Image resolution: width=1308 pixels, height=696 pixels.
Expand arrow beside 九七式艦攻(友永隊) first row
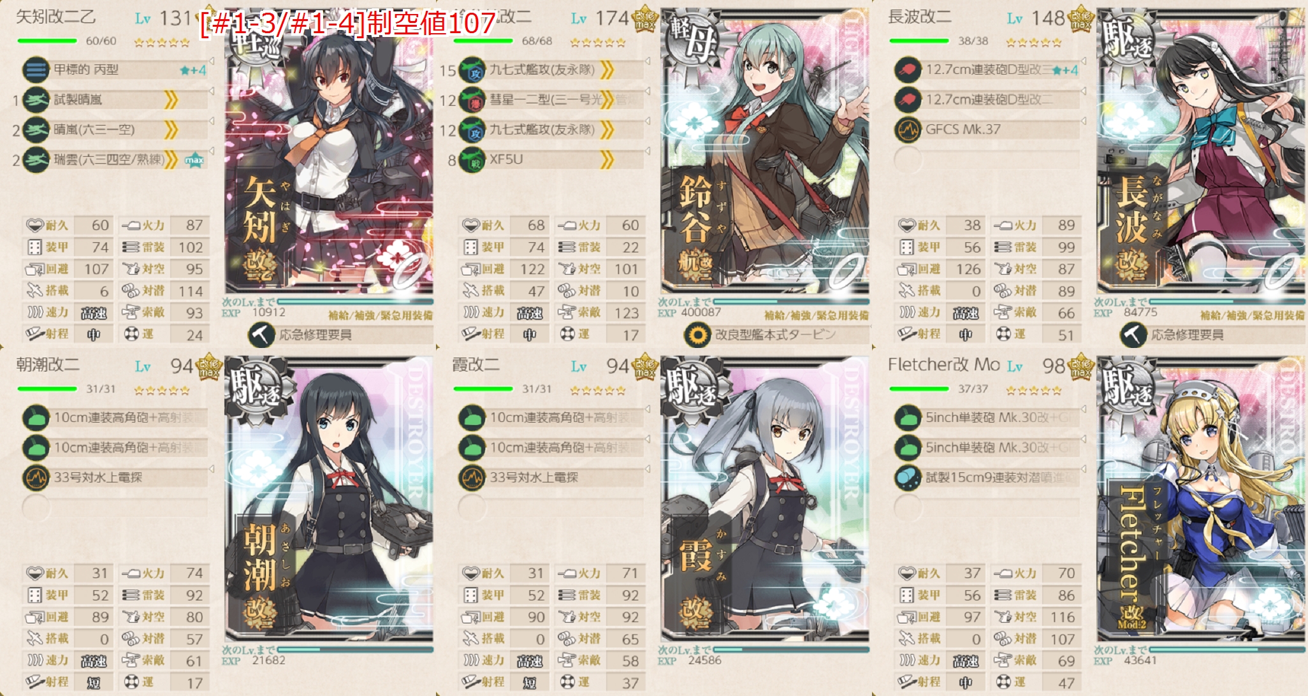pos(648,61)
